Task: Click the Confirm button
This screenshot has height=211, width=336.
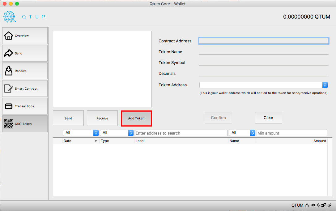Action: click(x=218, y=118)
